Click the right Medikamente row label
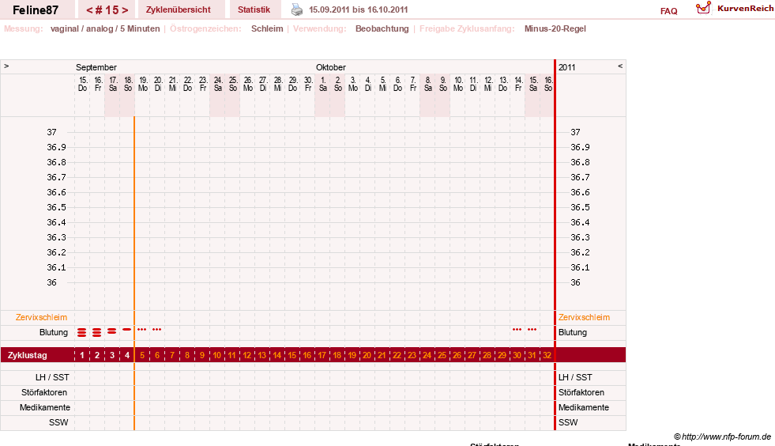775x446 pixels. pyautogui.click(x=584, y=407)
